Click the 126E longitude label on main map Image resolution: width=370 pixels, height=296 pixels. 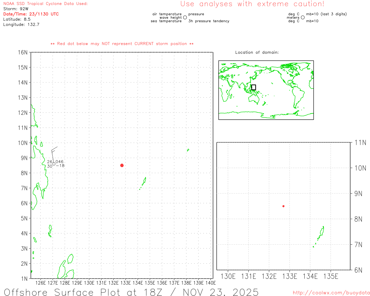(40, 283)
